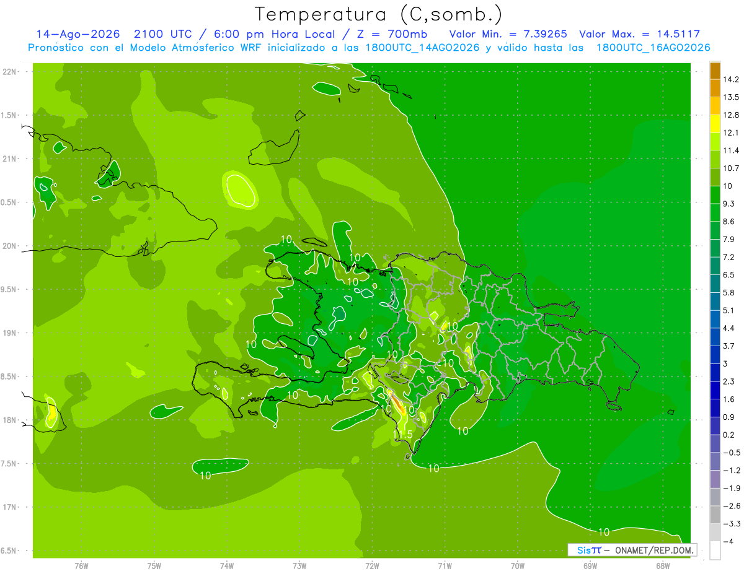
Task: Click the "68W" longitude axis label
Action: (663, 566)
